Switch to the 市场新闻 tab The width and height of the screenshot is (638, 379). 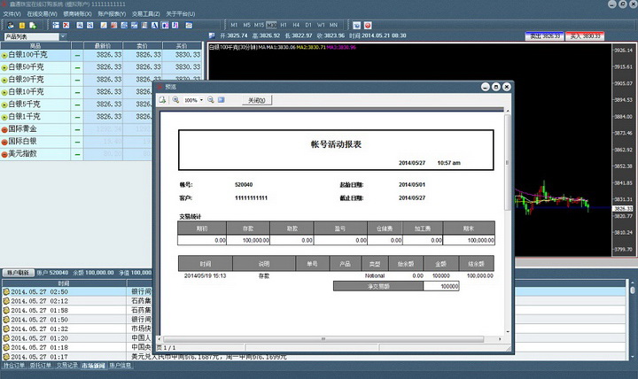coord(93,366)
